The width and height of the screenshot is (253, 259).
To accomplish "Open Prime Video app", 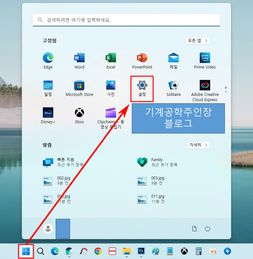I will [x=205, y=61].
